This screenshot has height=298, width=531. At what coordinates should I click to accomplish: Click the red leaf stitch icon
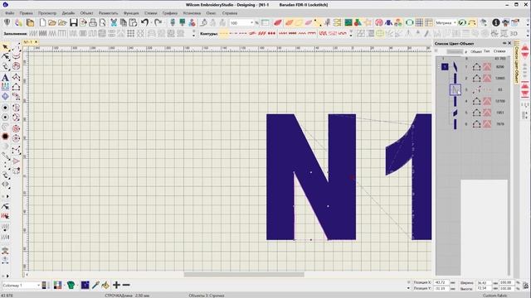coord(278,22)
